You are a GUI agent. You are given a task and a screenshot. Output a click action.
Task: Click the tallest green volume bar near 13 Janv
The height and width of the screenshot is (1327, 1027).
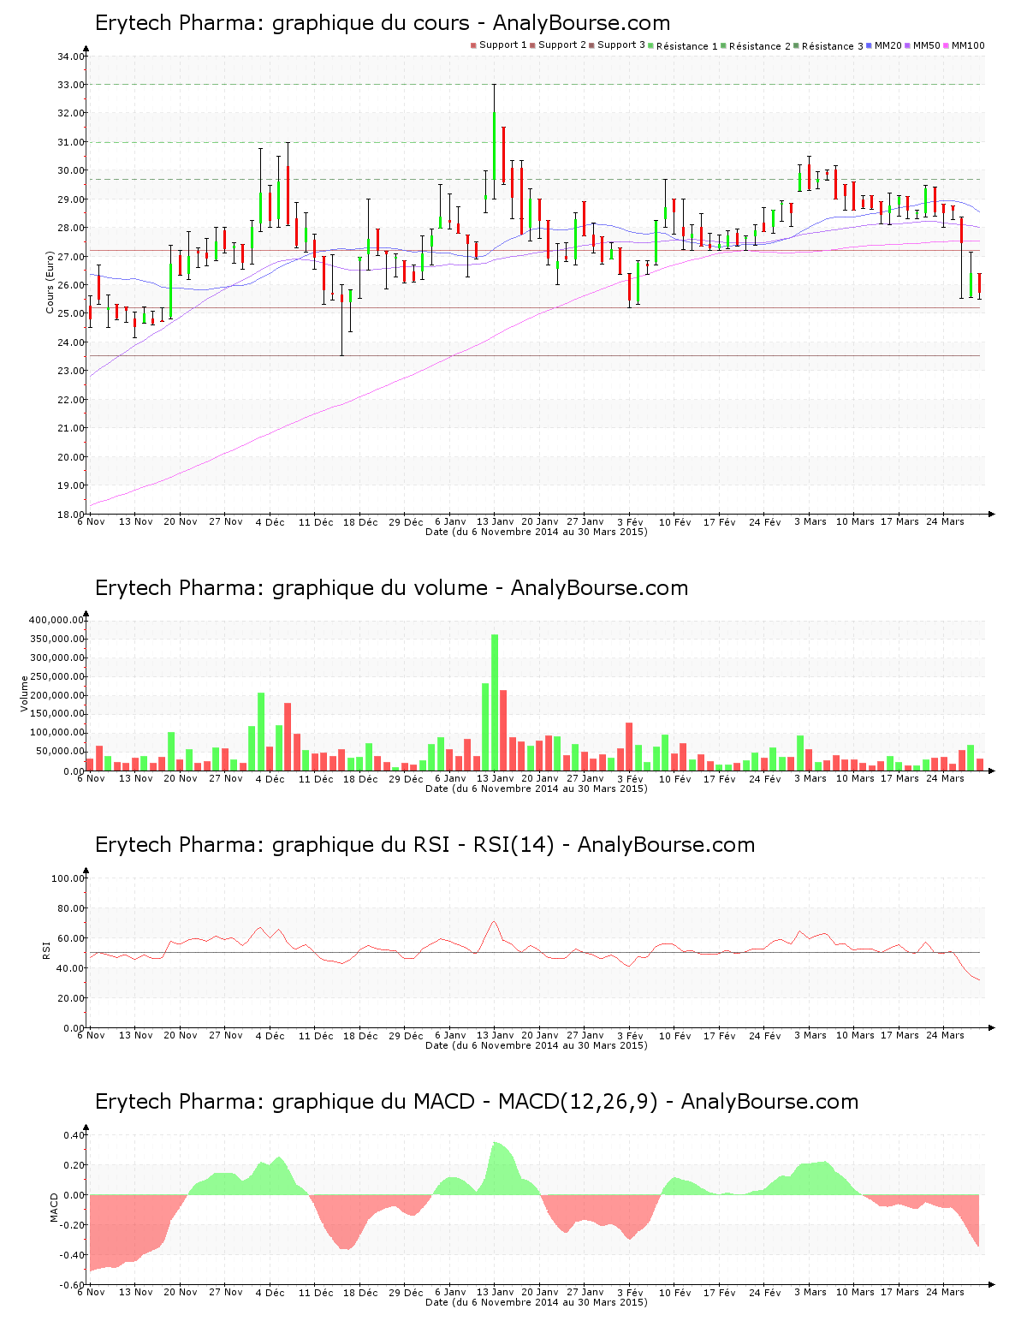tap(495, 702)
